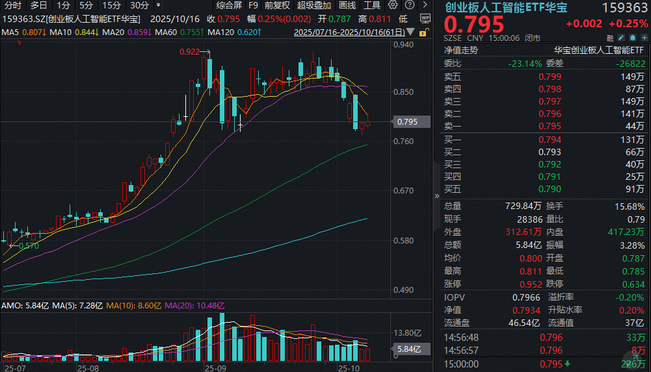Open the period dropdown after 30分

pyautogui.click(x=157, y=5)
